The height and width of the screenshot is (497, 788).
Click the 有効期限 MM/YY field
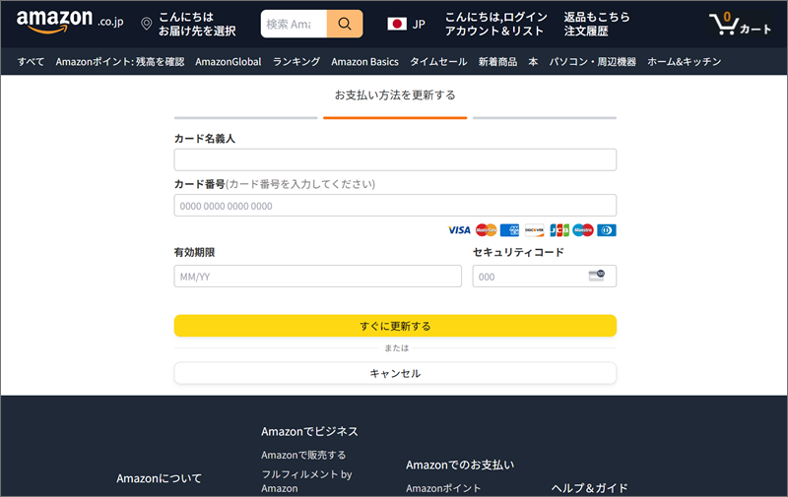pyautogui.click(x=317, y=277)
